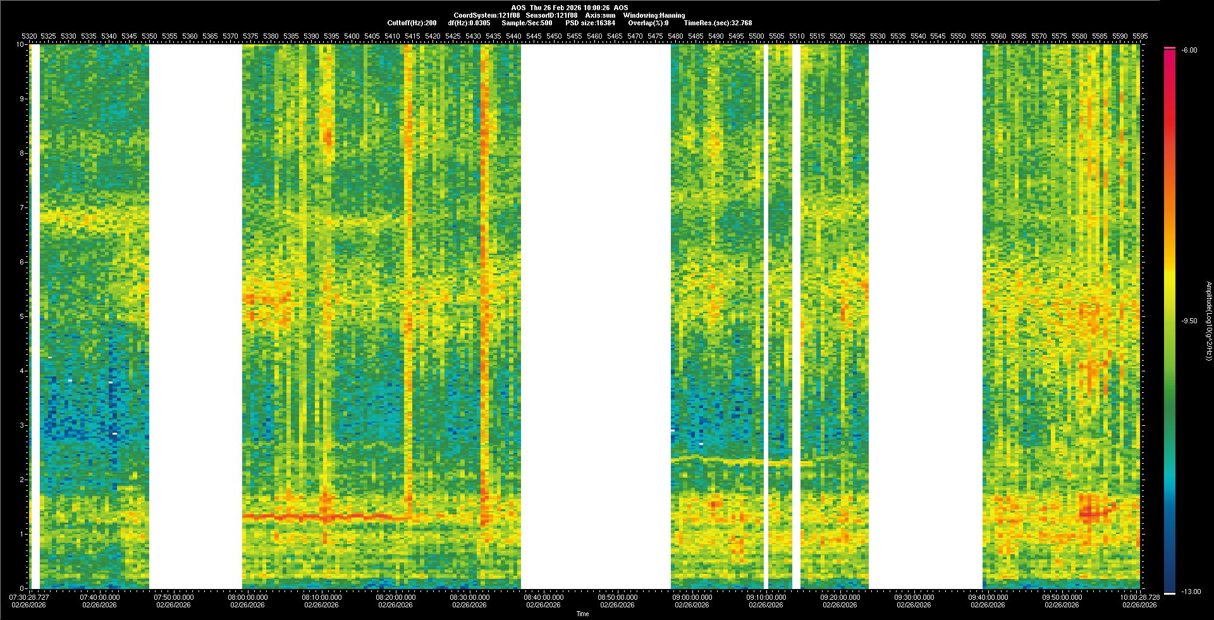This screenshot has height=620, width=1214.
Task: Click the 'SensorID:121f08' header label
Action: coord(551,15)
